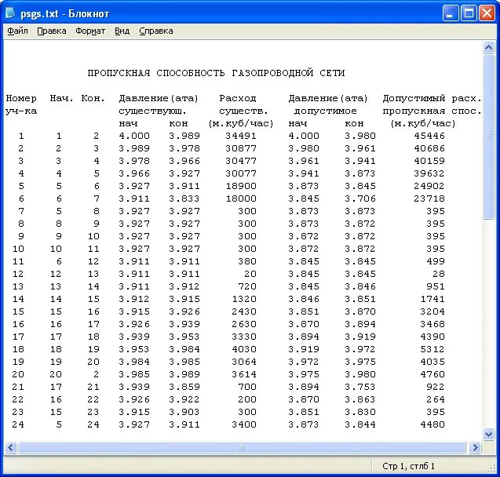Screen dimensions: 500x477
Task: Click the vertical scrollbar thumb
Action: tap(488, 137)
